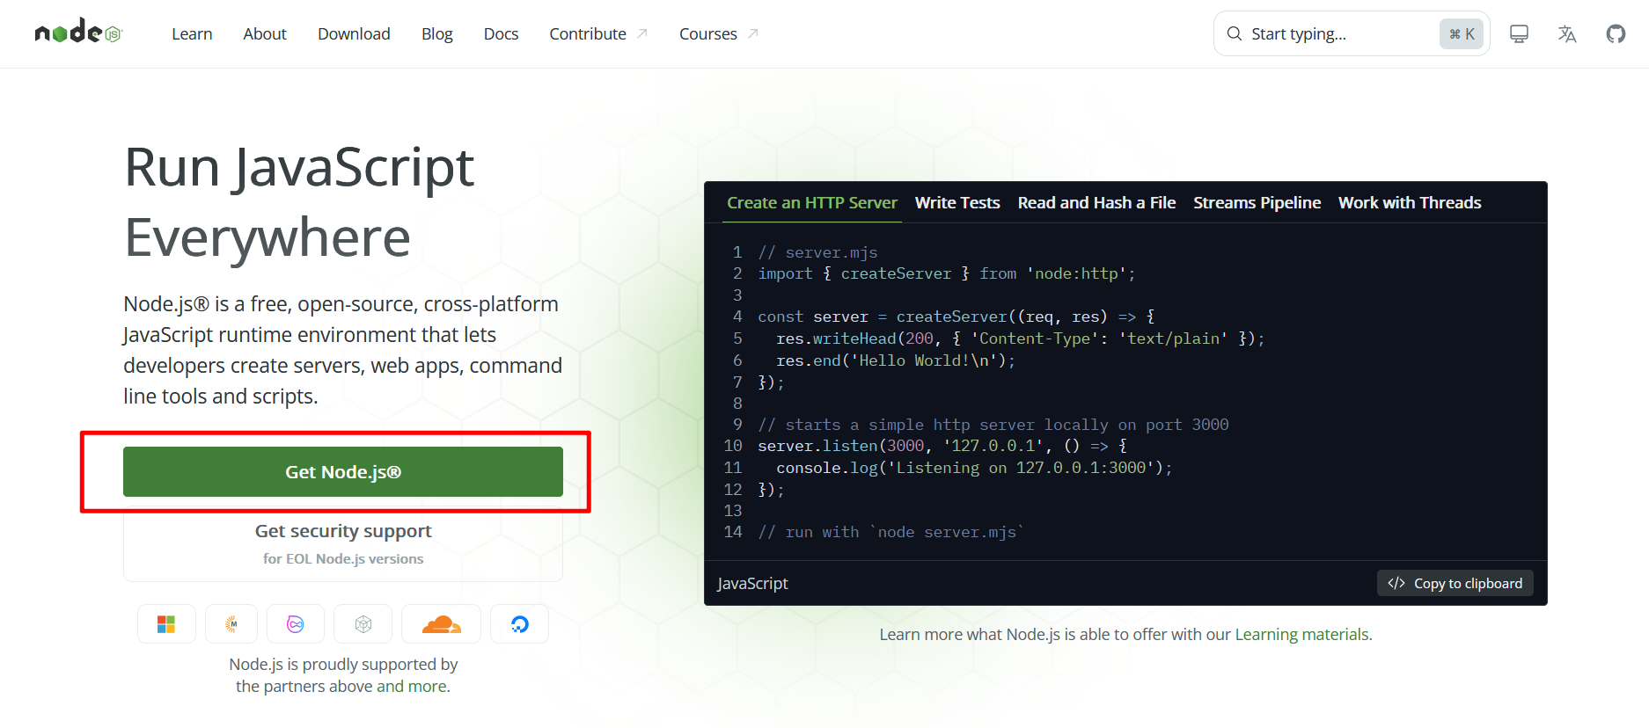Select the Create an HTTP Server tab
The width and height of the screenshot is (1649, 728).
coord(812,203)
